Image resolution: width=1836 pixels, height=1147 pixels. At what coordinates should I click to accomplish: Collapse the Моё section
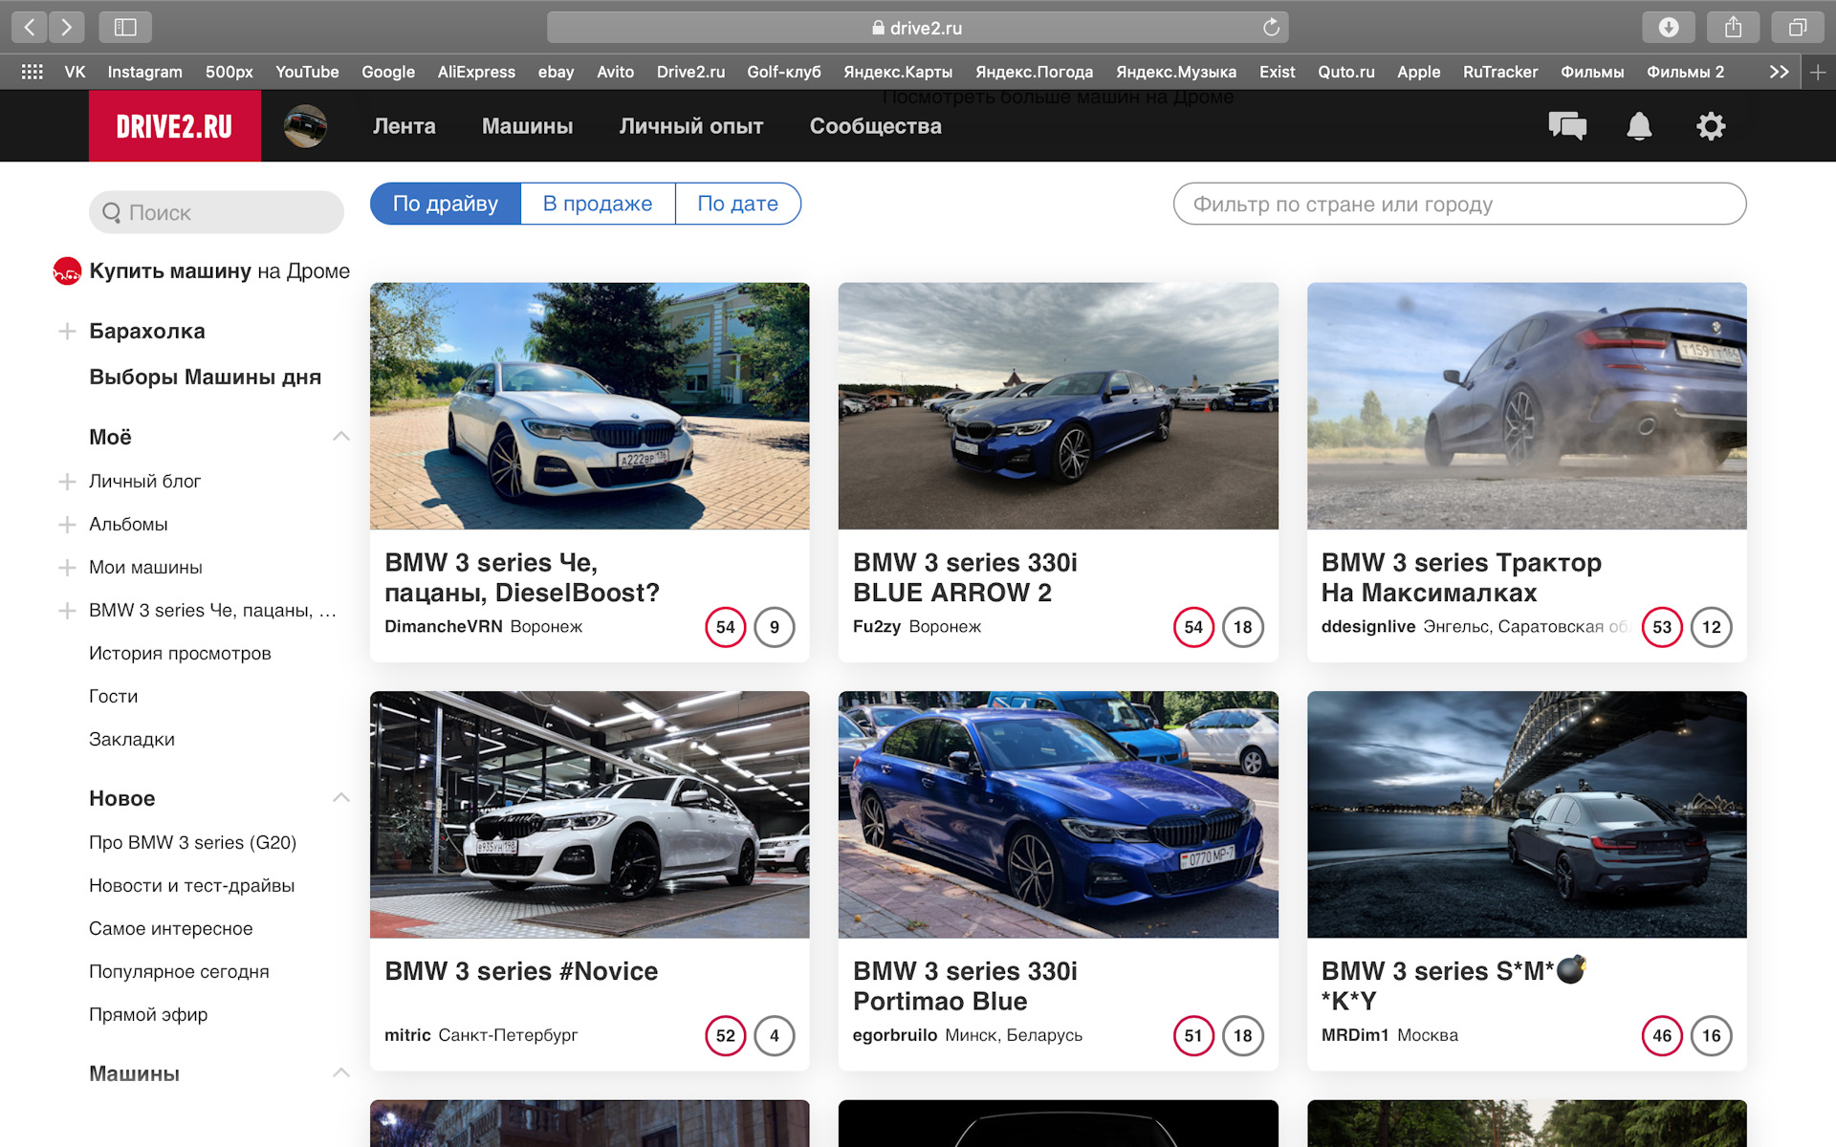click(x=341, y=437)
